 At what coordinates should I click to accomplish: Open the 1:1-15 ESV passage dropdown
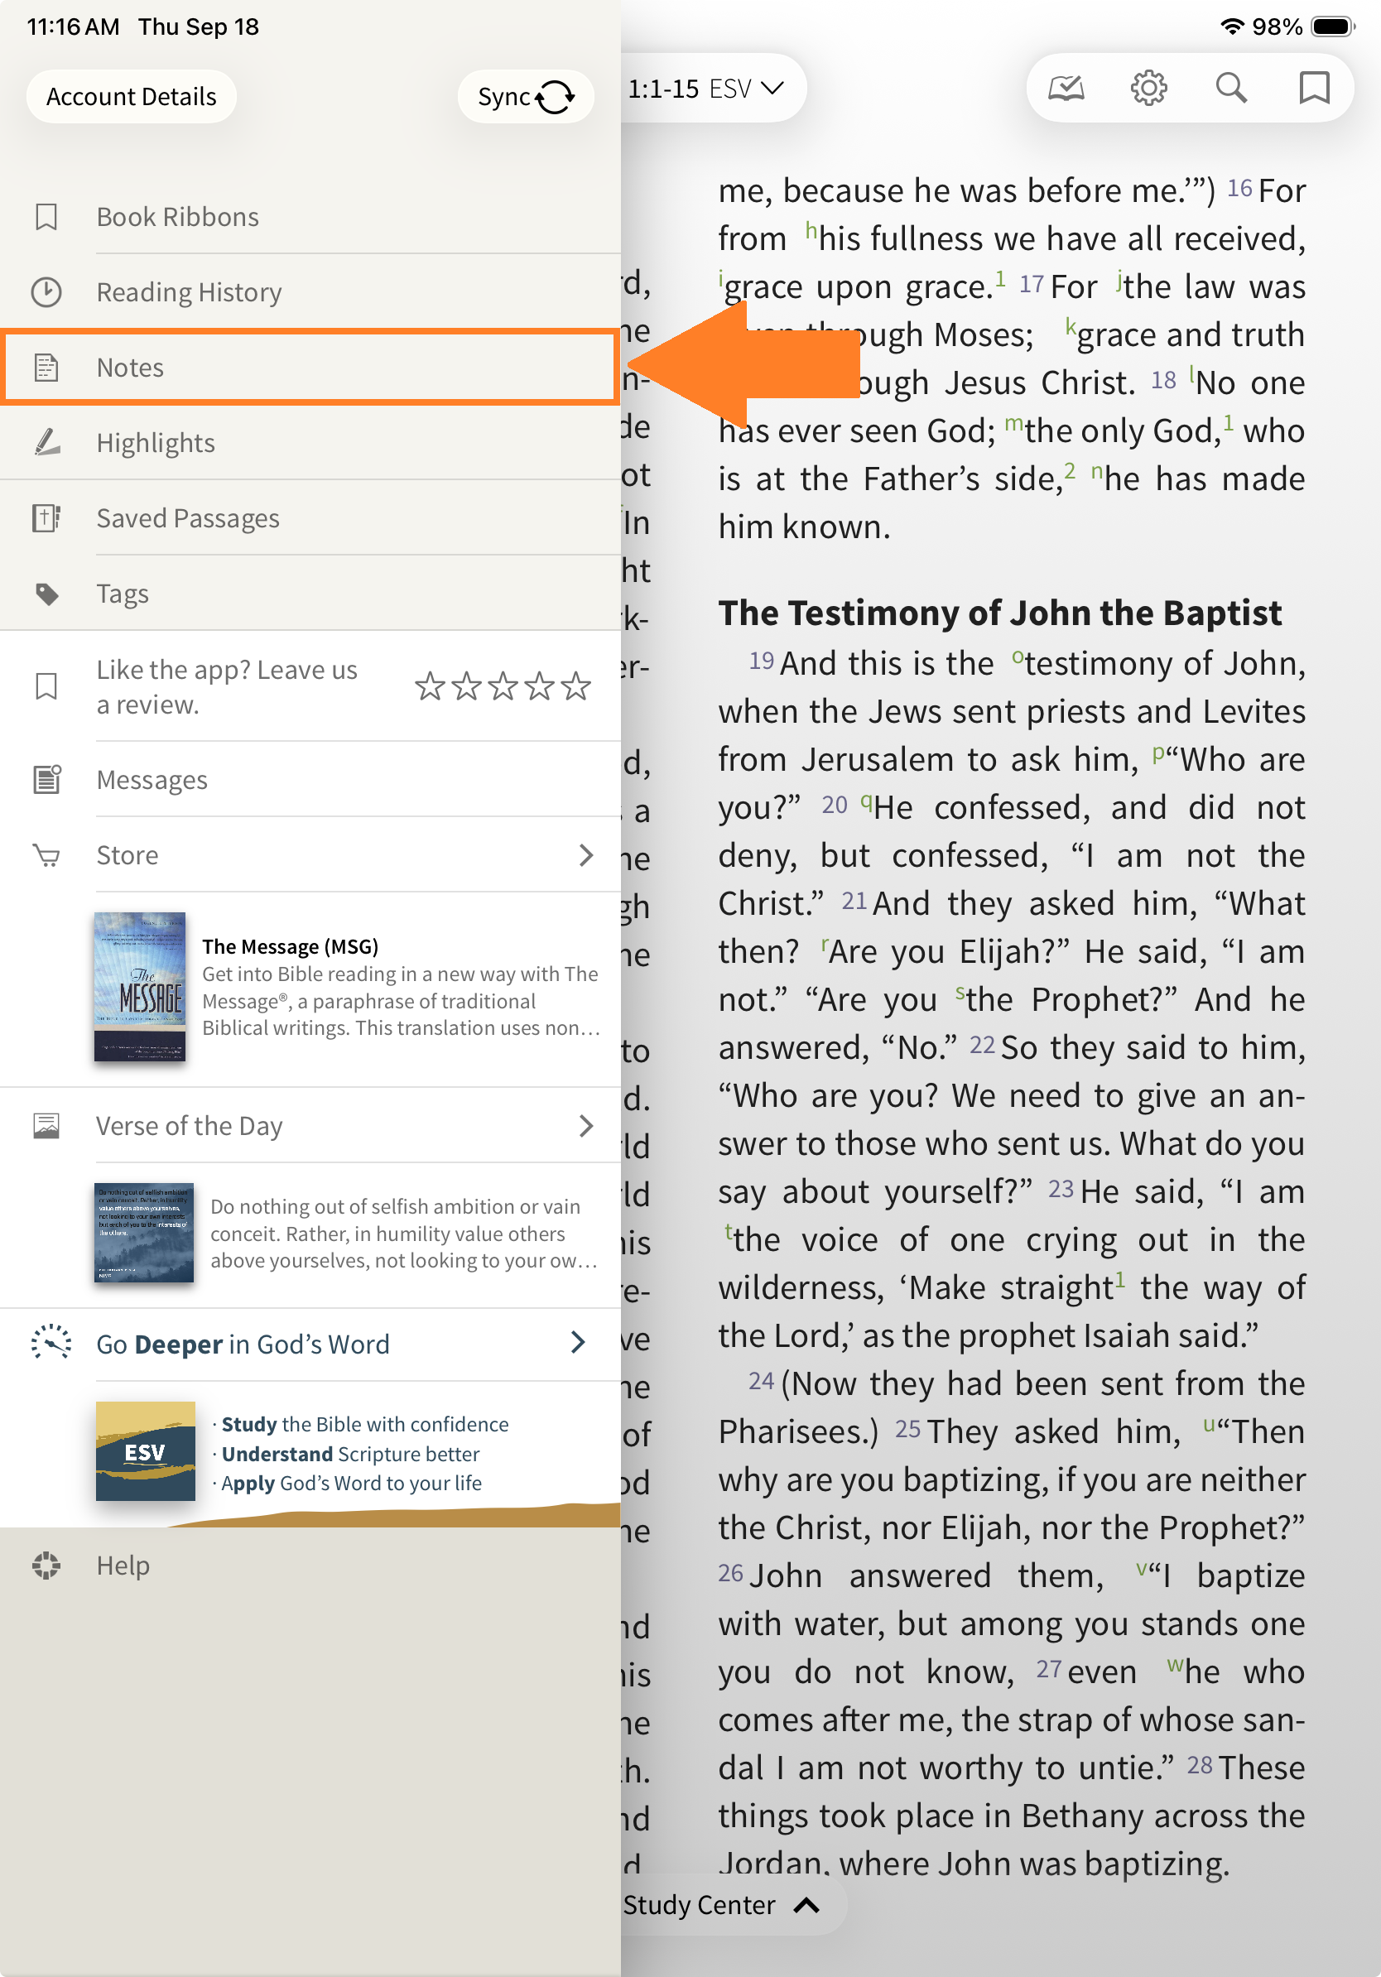[706, 89]
